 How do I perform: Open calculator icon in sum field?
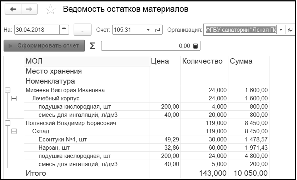tap(195, 46)
